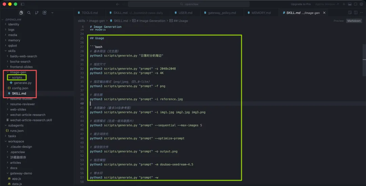Expand the .claude-design folder

[x=21, y=147]
